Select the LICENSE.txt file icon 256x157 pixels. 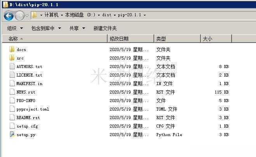pyautogui.click(x=12, y=75)
